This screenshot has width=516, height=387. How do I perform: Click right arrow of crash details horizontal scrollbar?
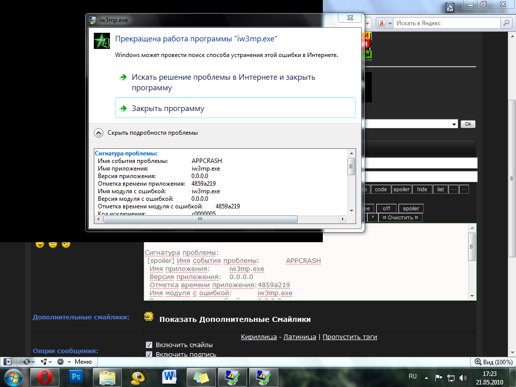[342, 219]
